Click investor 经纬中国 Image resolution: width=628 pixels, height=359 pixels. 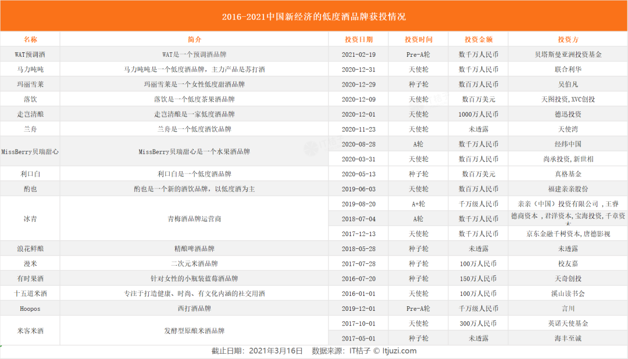click(x=568, y=144)
